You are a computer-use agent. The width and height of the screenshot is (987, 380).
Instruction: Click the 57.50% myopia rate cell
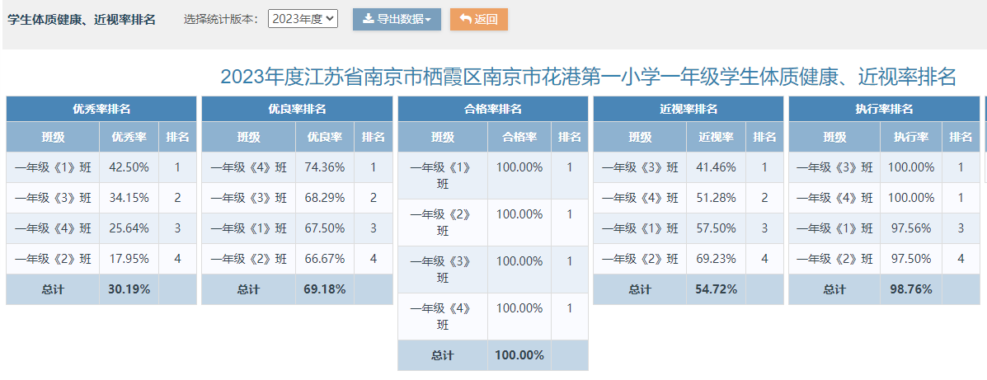pos(717,228)
